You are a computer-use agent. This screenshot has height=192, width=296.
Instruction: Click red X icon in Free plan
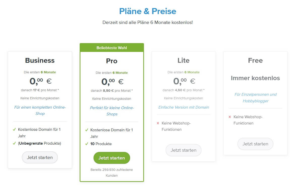tap(230, 117)
